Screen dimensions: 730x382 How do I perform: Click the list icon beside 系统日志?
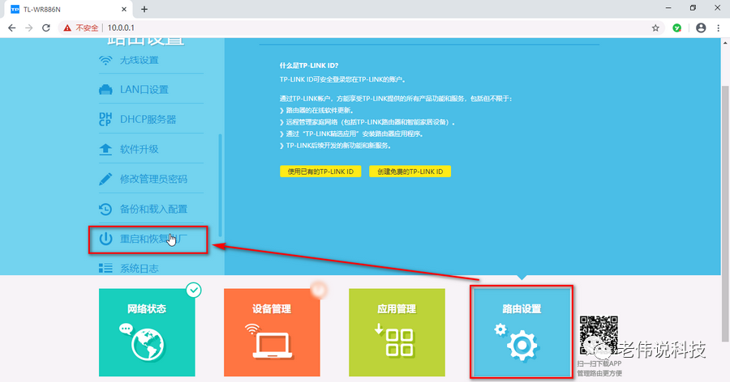(x=105, y=268)
